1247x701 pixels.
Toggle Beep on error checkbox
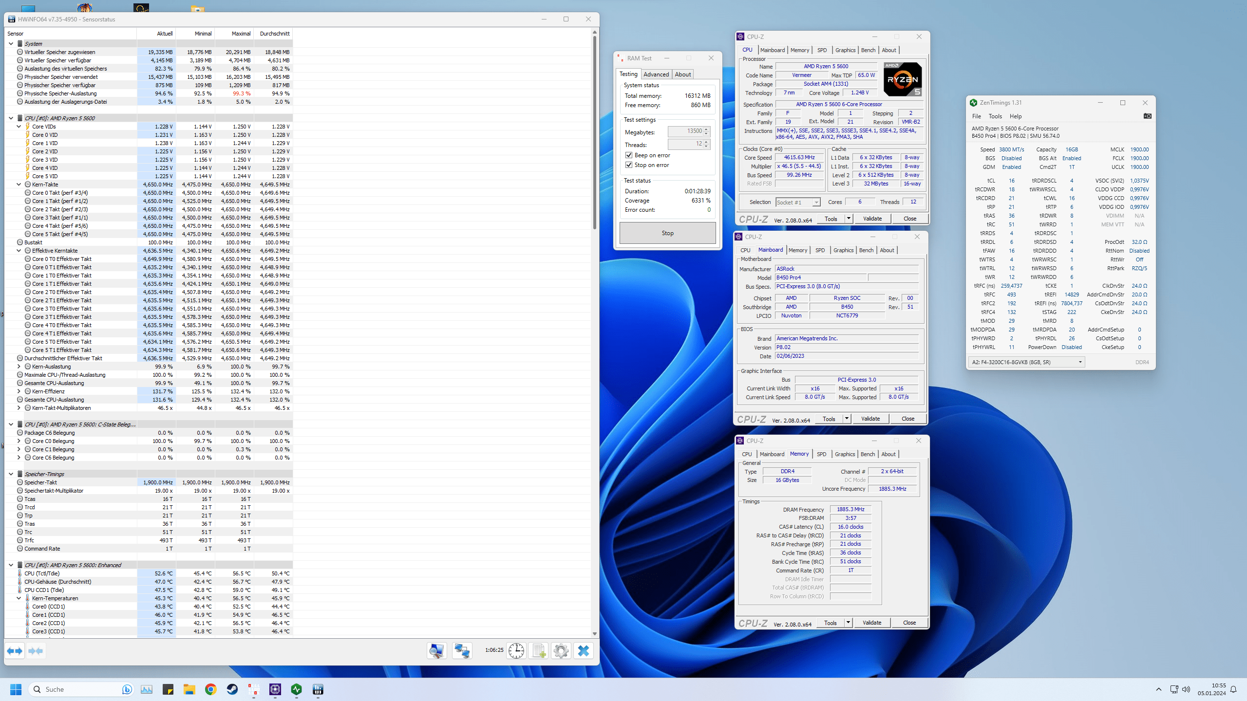(x=629, y=155)
